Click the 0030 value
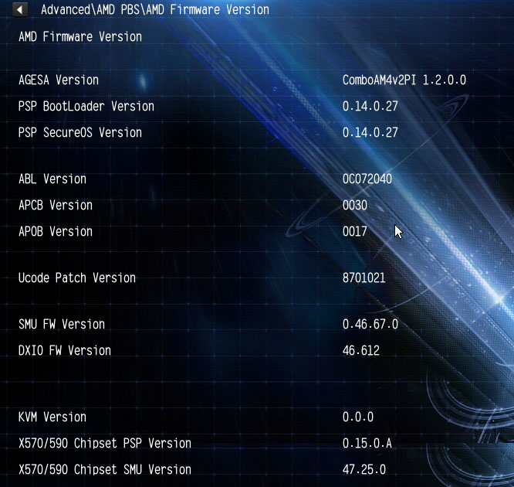 click(355, 206)
